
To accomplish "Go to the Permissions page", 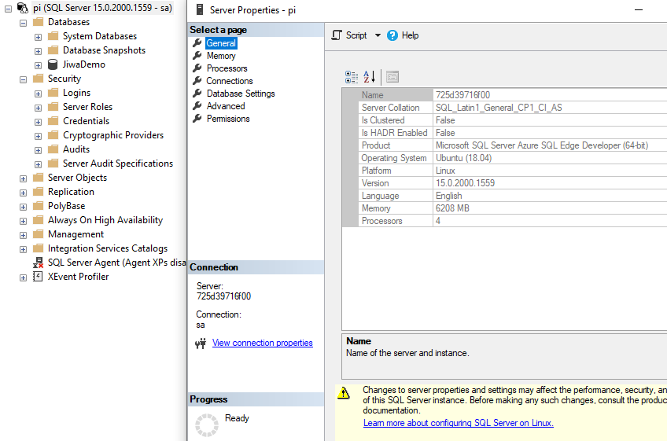I will [x=228, y=119].
